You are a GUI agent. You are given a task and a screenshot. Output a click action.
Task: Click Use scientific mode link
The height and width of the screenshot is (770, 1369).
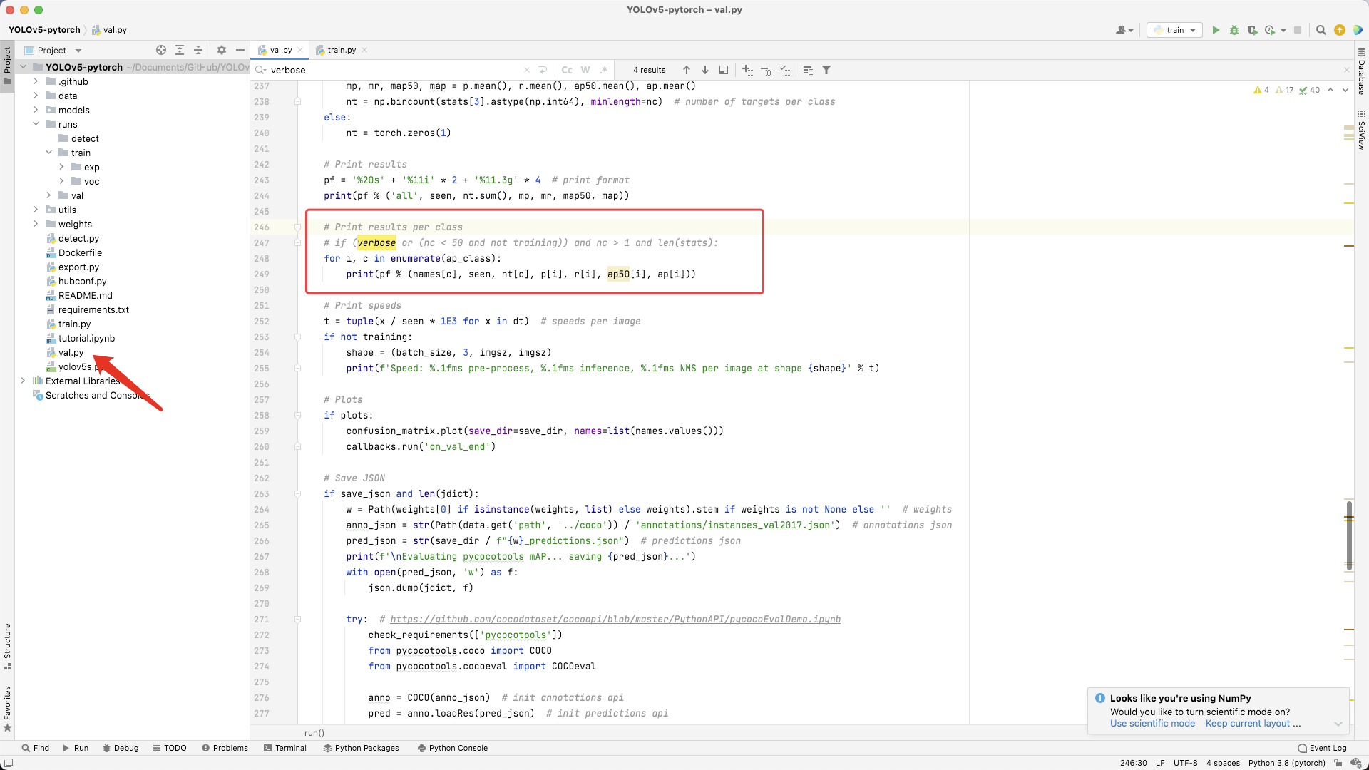click(x=1152, y=723)
